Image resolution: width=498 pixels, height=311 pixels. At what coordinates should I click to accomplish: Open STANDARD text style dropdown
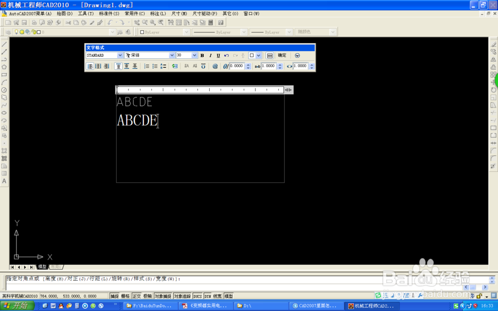tap(120, 55)
